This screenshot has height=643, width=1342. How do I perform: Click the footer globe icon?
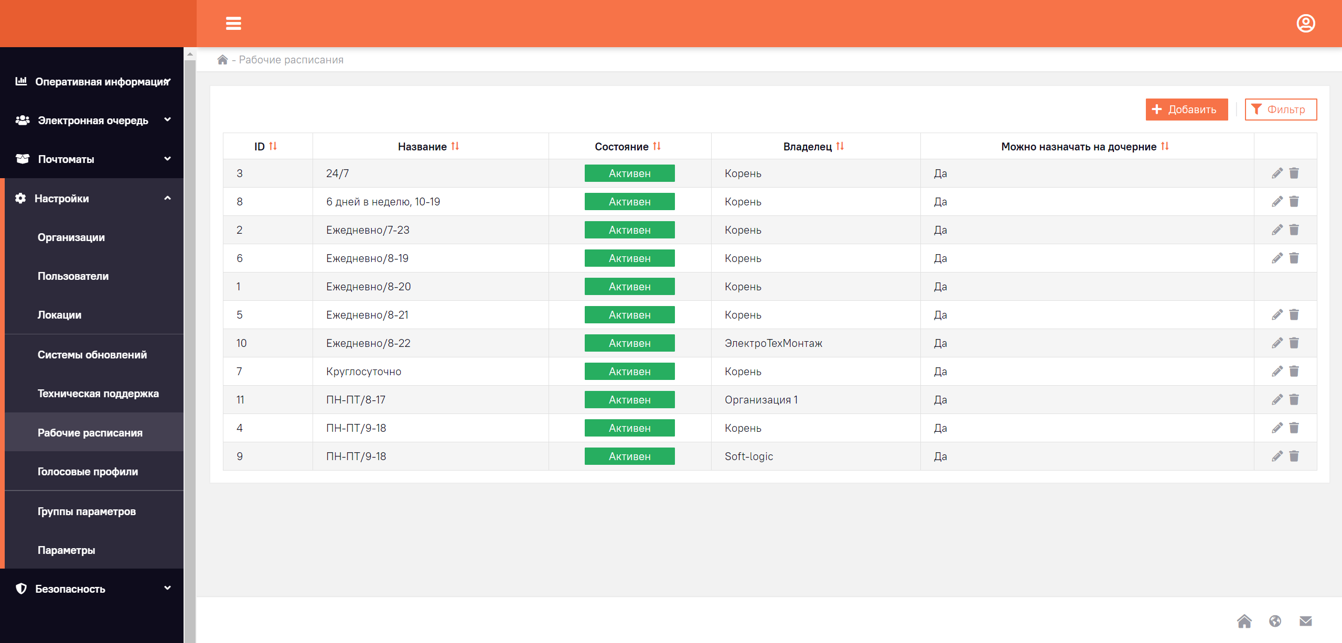(x=1275, y=621)
